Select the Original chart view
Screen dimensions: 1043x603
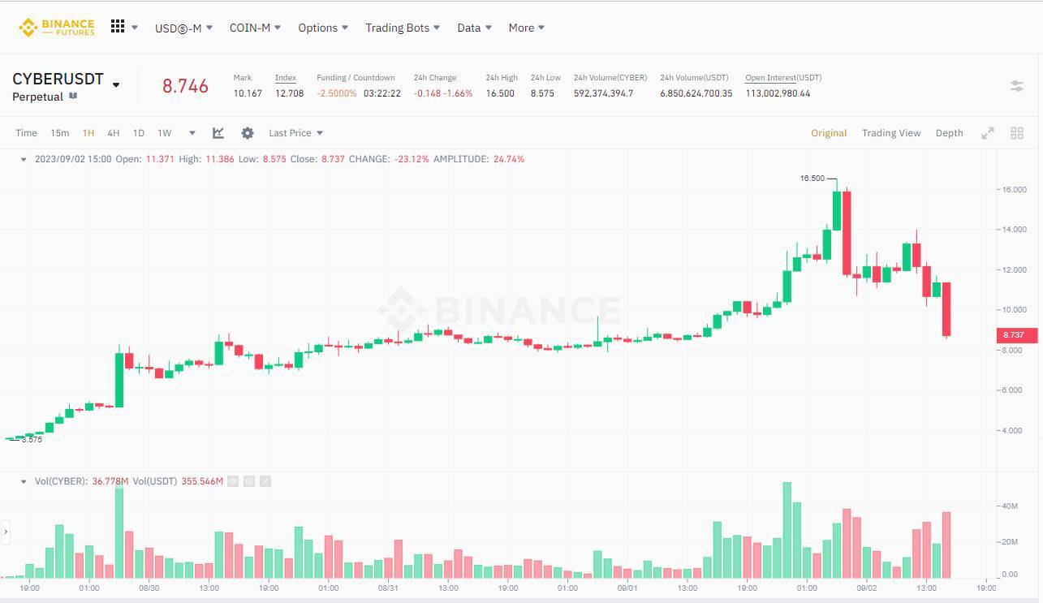829,133
